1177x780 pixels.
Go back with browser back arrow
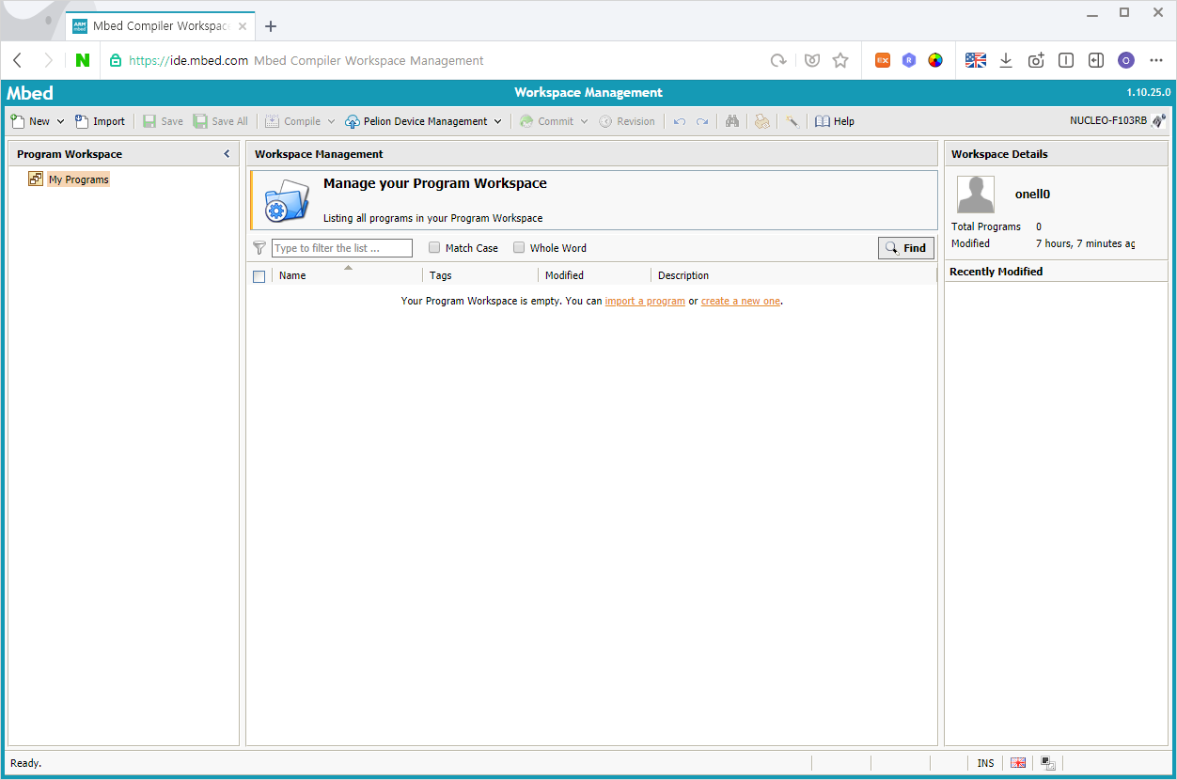(18, 60)
